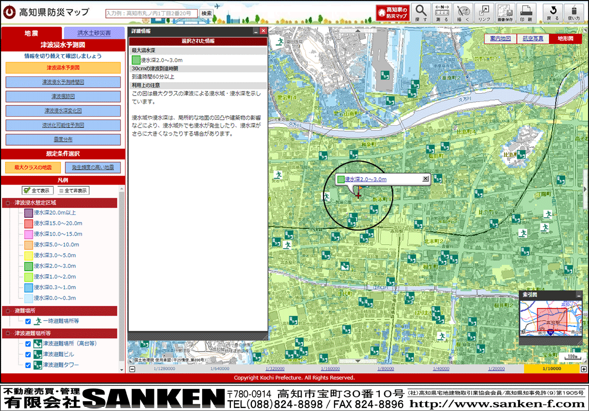Toggle the 津波避難ビル checkbox
The height and width of the screenshot is (411, 589).
click(28, 354)
